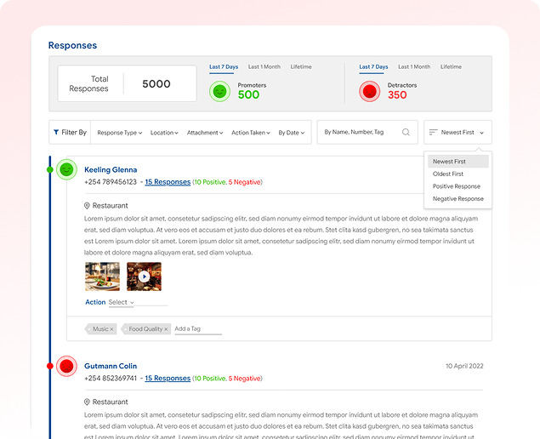Click Keeling Glenna's green smiley avatar
Image resolution: width=540 pixels, height=439 pixels.
66,169
